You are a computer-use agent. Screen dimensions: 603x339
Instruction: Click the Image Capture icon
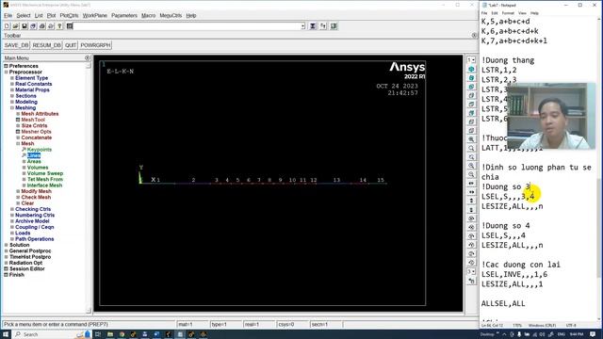point(42,26)
